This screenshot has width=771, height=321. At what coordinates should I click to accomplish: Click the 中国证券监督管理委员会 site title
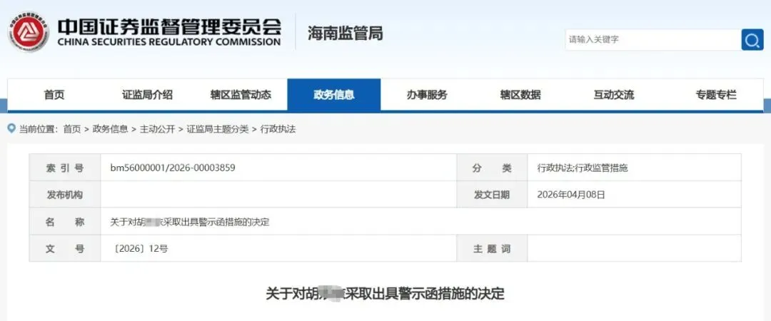pyautogui.click(x=169, y=26)
